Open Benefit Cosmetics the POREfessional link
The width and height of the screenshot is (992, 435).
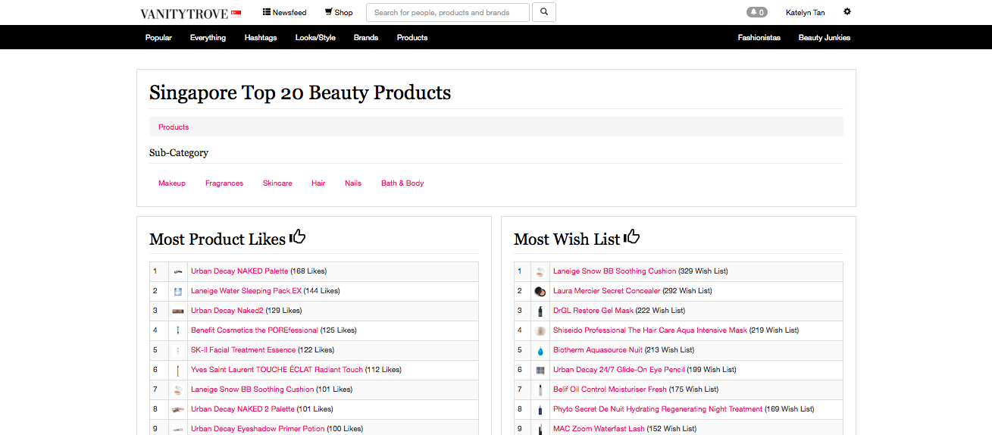(255, 330)
